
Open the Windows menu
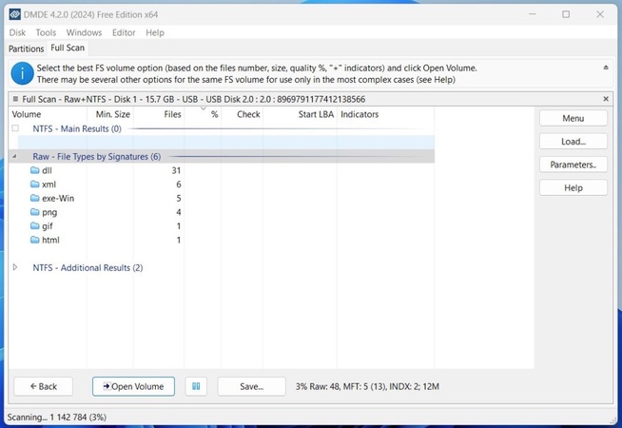click(x=84, y=32)
